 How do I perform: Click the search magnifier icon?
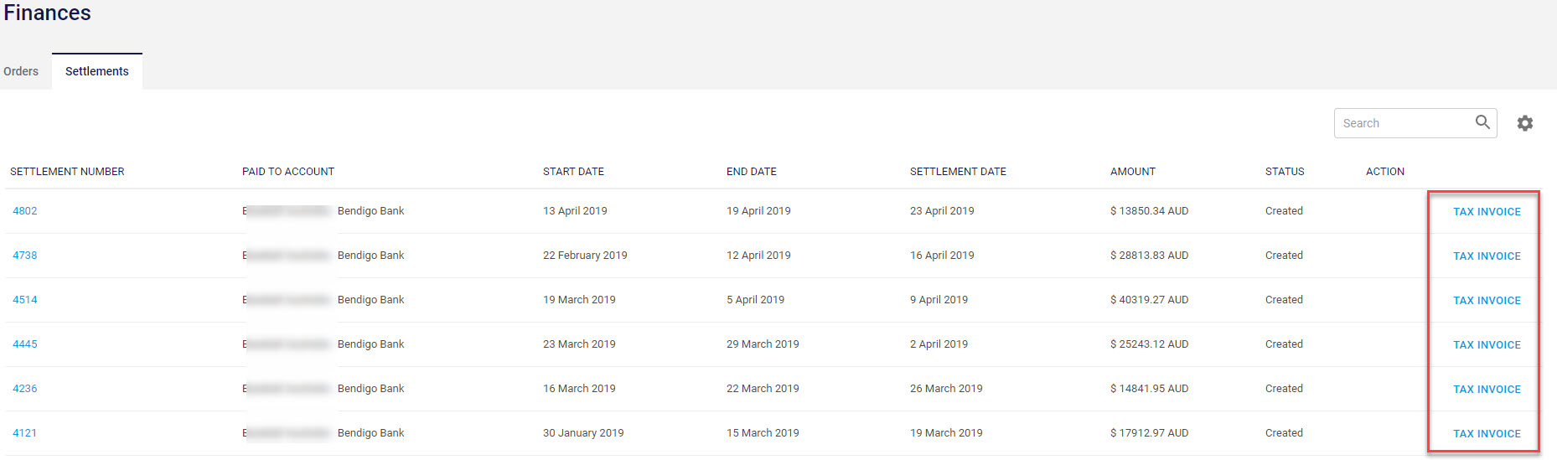(1482, 122)
